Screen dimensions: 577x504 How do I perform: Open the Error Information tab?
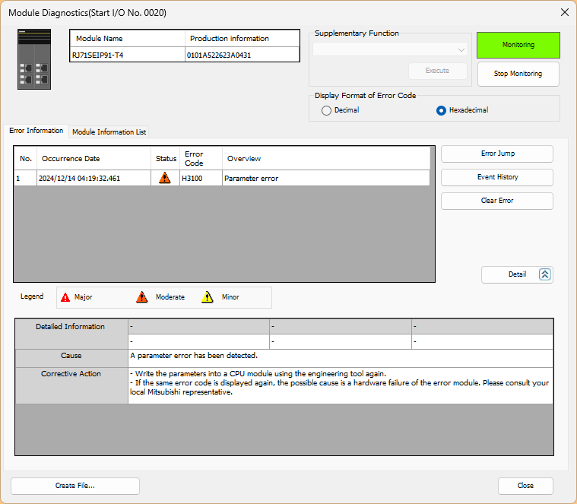pyautogui.click(x=36, y=131)
